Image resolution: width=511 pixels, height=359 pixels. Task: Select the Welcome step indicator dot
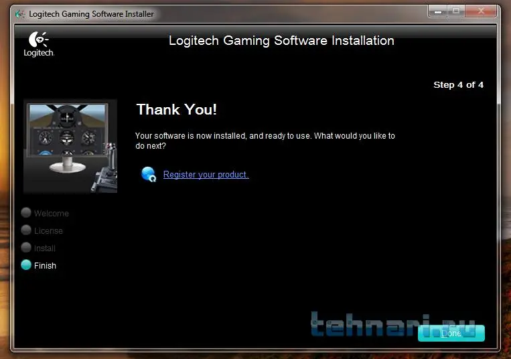pyautogui.click(x=26, y=213)
